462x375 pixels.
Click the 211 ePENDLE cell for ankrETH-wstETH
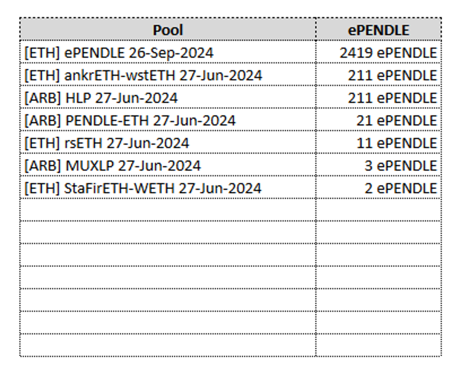point(392,75)
